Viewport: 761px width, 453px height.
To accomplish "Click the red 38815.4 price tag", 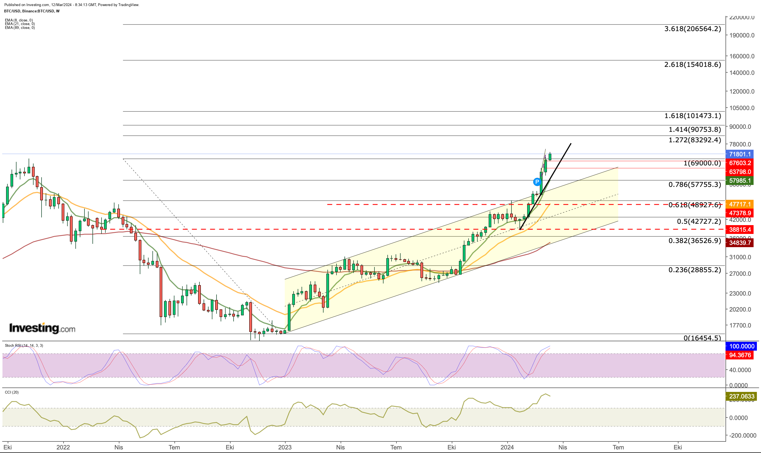I will 740,230.
